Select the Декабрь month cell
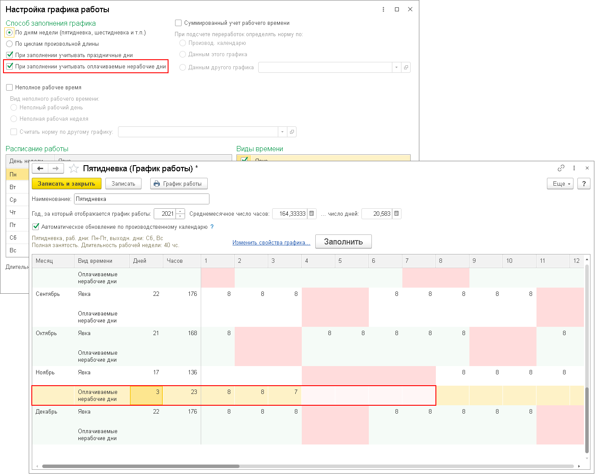The image size is (597, 475). [53, 412]
